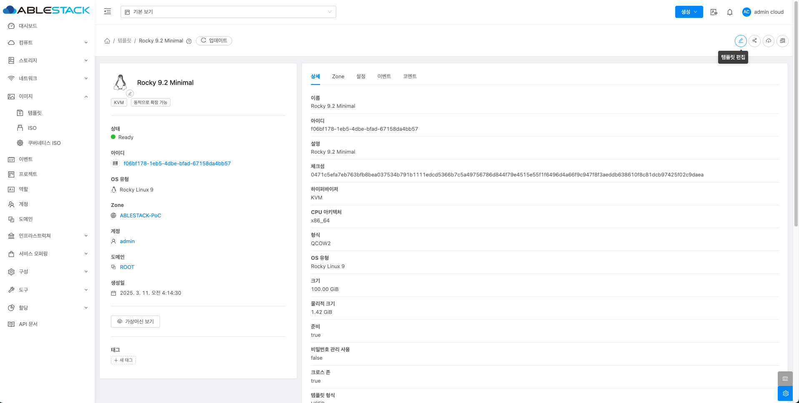Click the help question-mark icon in breadcrumb
Screen dimensions: 799x403
click(x=189, y=41)
